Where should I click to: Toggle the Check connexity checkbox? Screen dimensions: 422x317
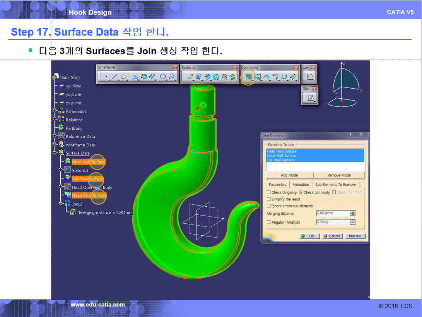click(301, 192)
